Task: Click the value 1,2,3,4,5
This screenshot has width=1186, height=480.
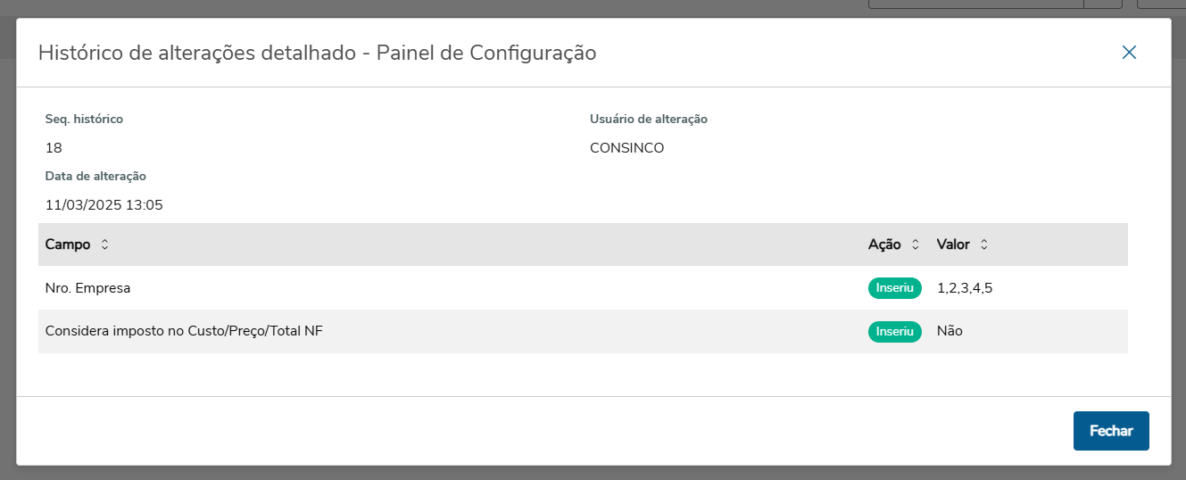Action: (x=964, y=288)
